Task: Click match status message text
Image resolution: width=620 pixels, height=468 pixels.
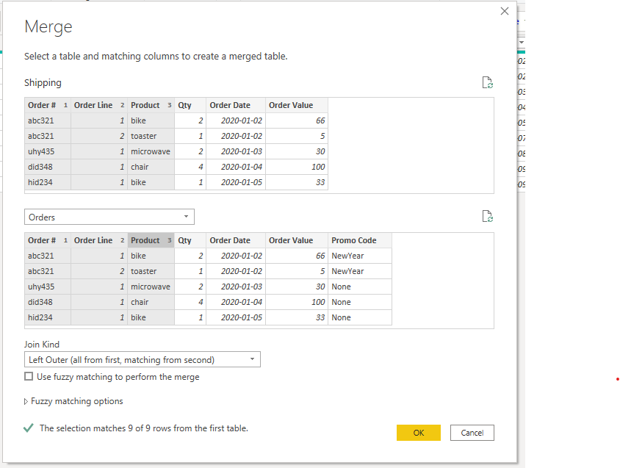Action: click(x=143, y=428)
